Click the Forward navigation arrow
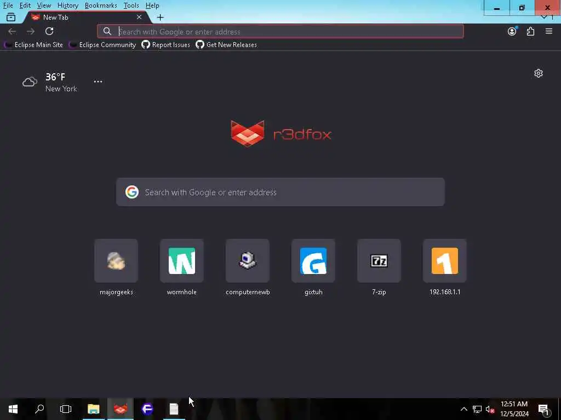 (31, 31)
